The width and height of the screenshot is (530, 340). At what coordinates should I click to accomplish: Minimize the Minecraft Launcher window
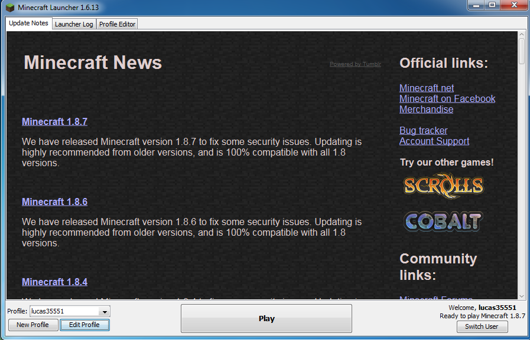(476, 5)
